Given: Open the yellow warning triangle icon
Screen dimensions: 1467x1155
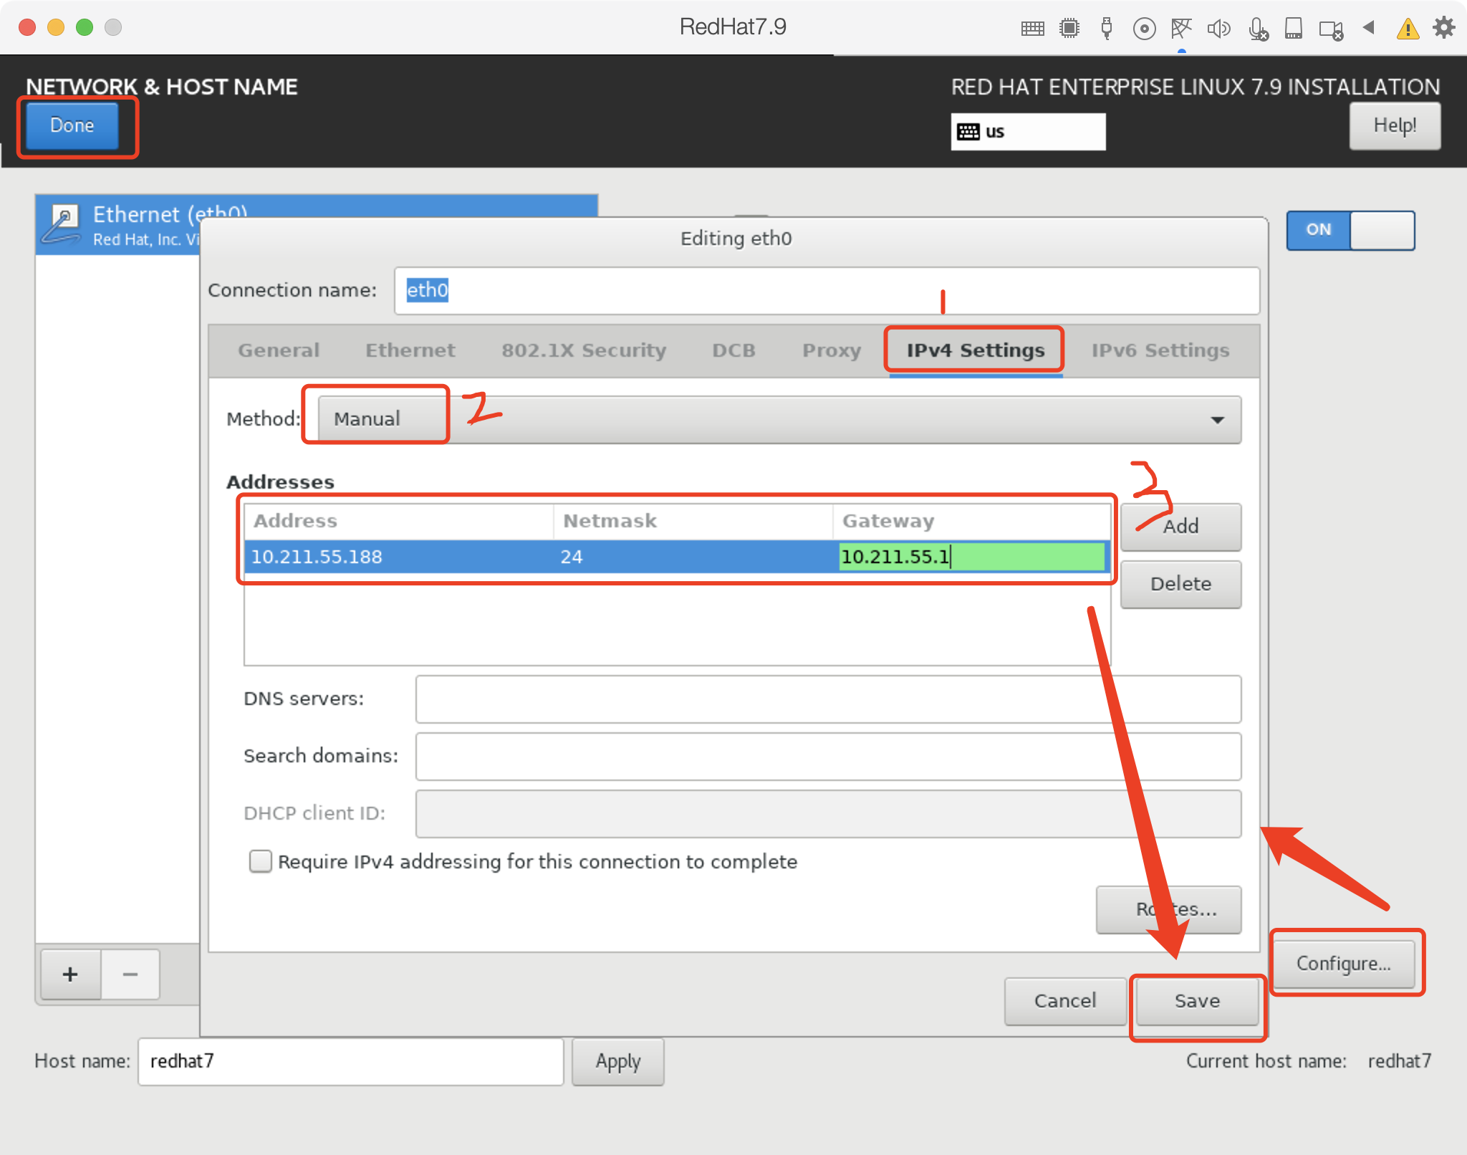Looking at the screenshot, I should (x=1408, y=29).
